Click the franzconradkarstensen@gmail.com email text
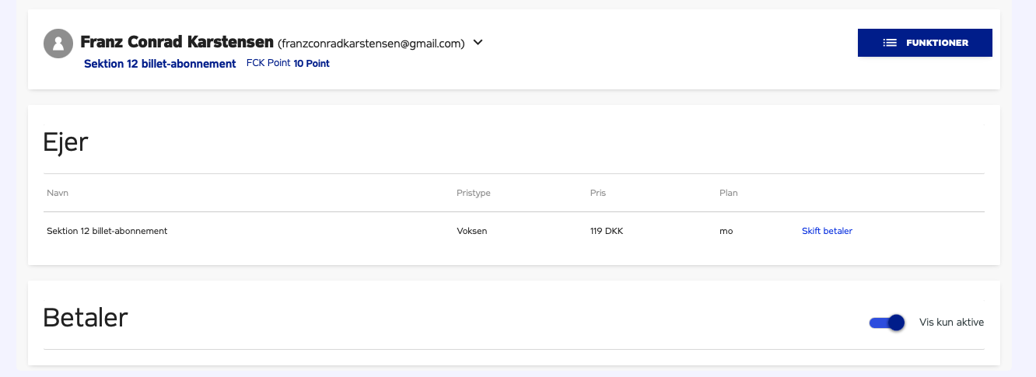The width and height of the screenshot is (1036, 377). (371, 44)
